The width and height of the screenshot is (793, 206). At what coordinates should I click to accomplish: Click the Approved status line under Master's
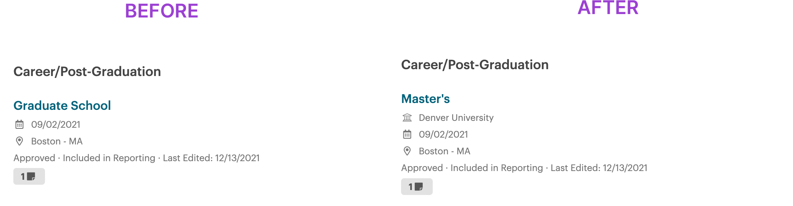pos(524,168)
